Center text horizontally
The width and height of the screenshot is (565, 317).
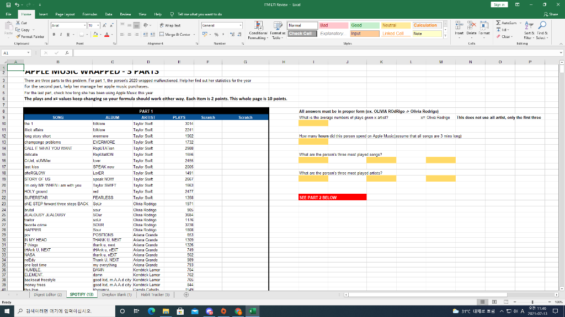[129, 35]
